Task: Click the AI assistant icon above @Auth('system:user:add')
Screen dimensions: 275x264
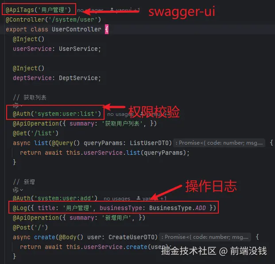Action: 15,190
